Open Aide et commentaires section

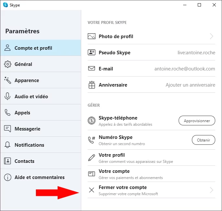(x=41, y=177)
